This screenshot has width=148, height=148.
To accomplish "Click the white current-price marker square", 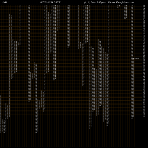I will (x=134, y=59).
